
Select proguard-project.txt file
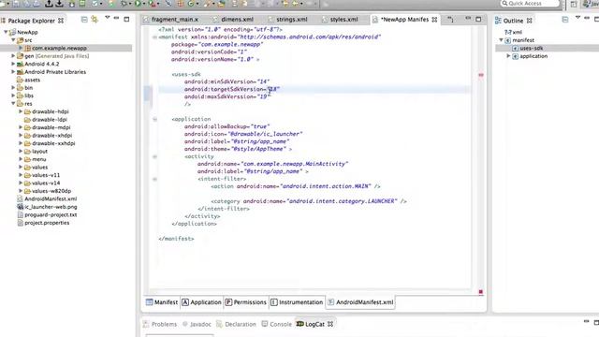tap(51, 214)
